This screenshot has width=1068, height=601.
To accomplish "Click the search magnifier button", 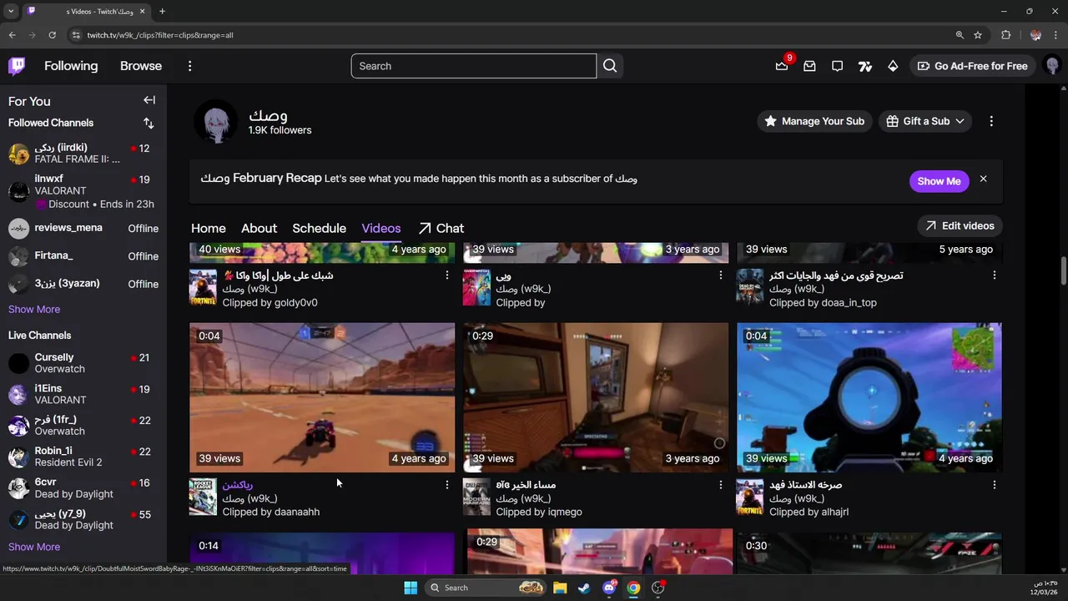I will click(610, 66).
